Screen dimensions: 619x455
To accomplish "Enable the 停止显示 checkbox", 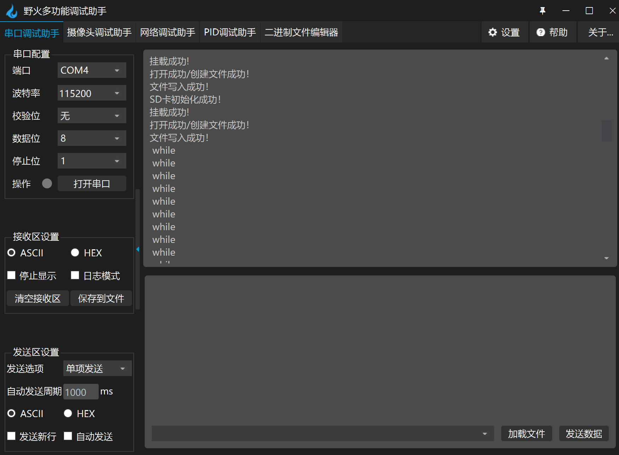I will [11, 275].
